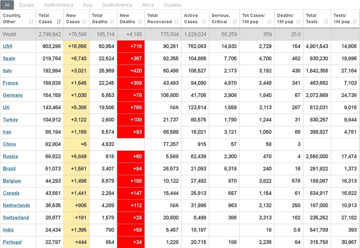The height and width of the screenshot is (248, 360).
Task: Open the Spain country link
Action: 9,59
